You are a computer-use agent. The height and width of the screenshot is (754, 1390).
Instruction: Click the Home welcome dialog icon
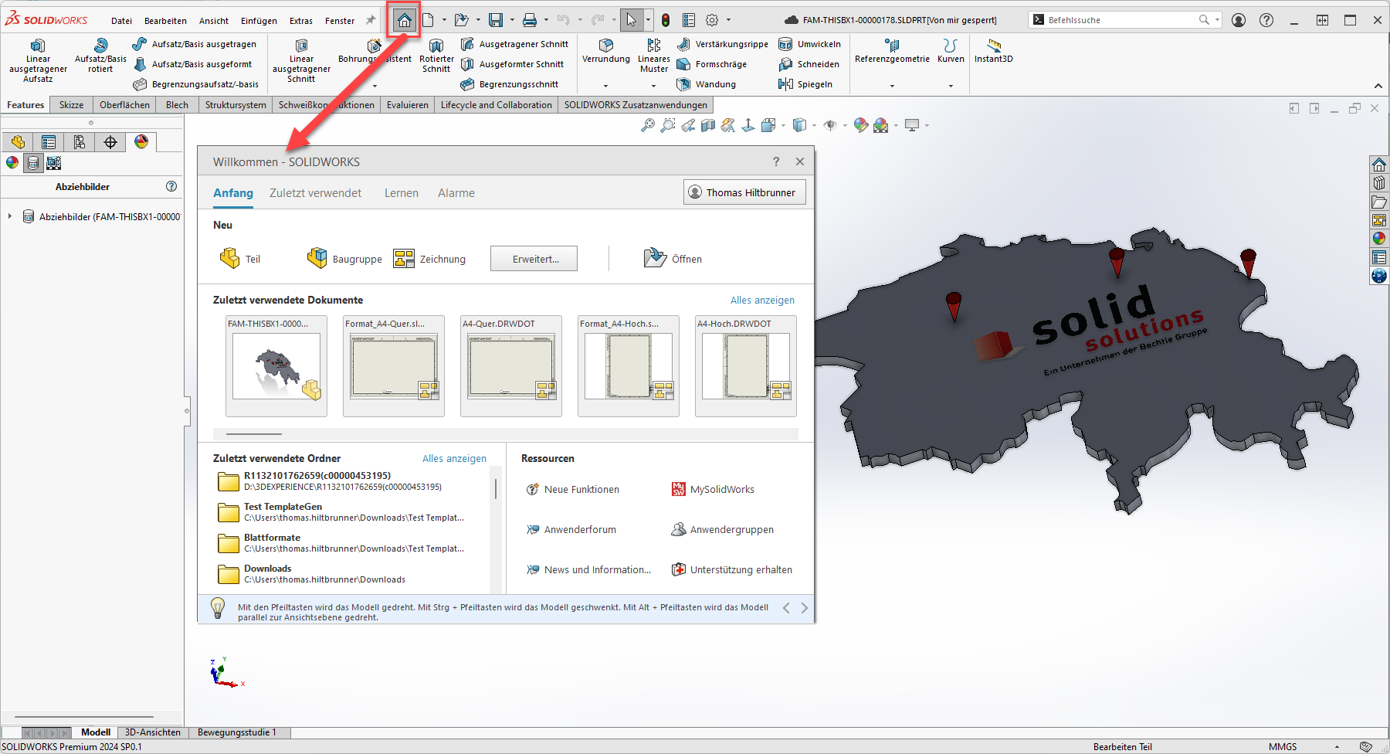(404, 20)
